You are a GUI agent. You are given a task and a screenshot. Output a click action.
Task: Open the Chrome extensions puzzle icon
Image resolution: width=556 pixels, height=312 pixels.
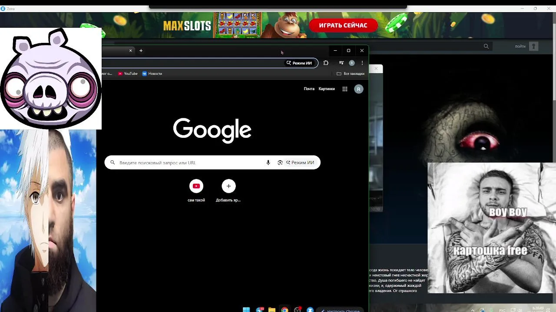(326, 63)
